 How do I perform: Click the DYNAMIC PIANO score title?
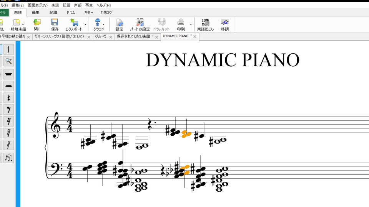[x=223, y=60]
